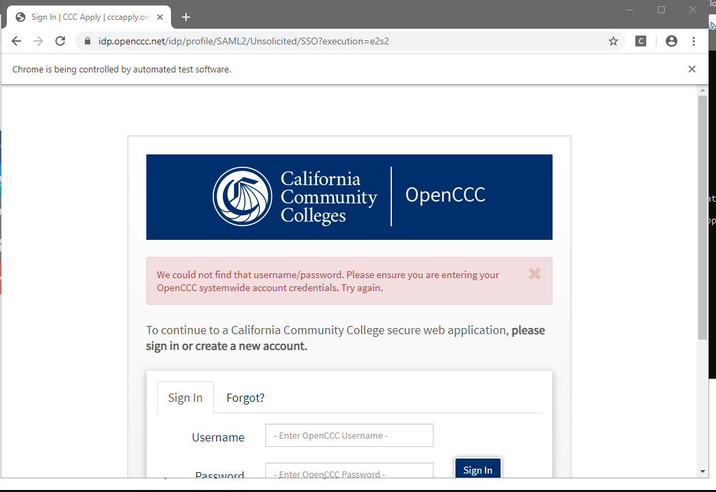Open Chrome's three-dot menu
Image resolution: width=716 pixels, height=492 pixels.
(693, 41)
